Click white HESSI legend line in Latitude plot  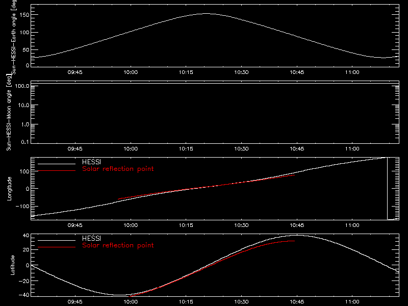[x=57, y=240]
